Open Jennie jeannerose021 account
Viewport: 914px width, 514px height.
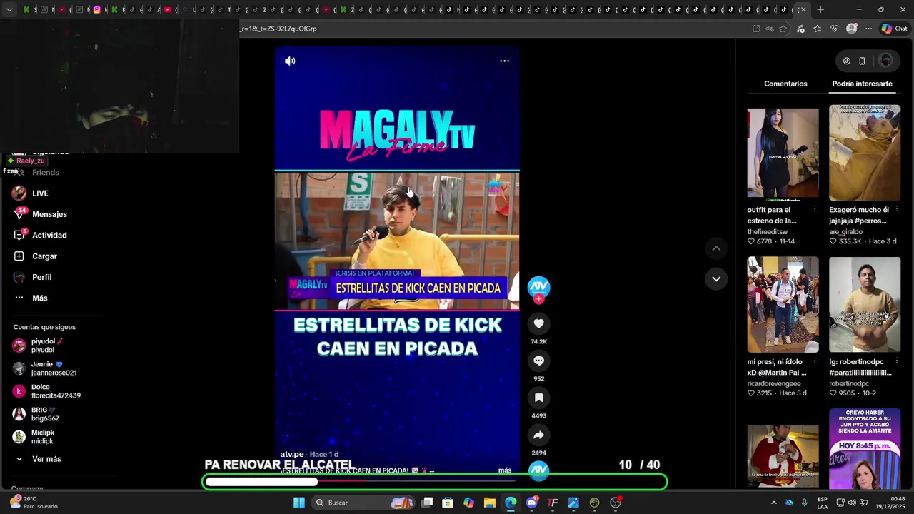tap(44, 368)
